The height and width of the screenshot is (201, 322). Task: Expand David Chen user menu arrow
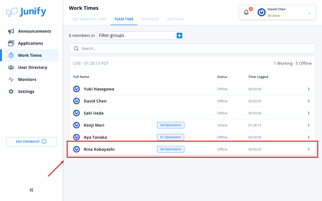tap(310, 13)
